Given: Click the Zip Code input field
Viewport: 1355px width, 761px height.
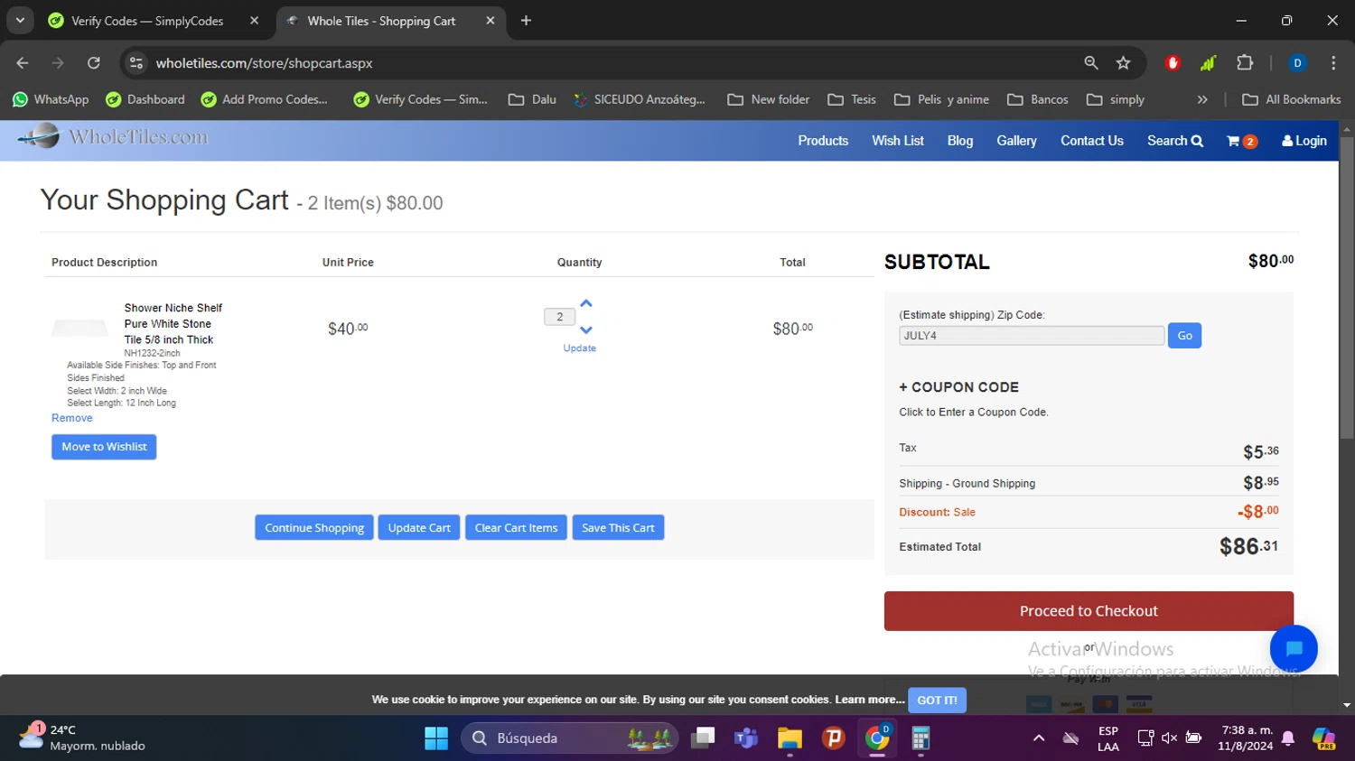Looking at the screenshot, I should [1032, 336].
